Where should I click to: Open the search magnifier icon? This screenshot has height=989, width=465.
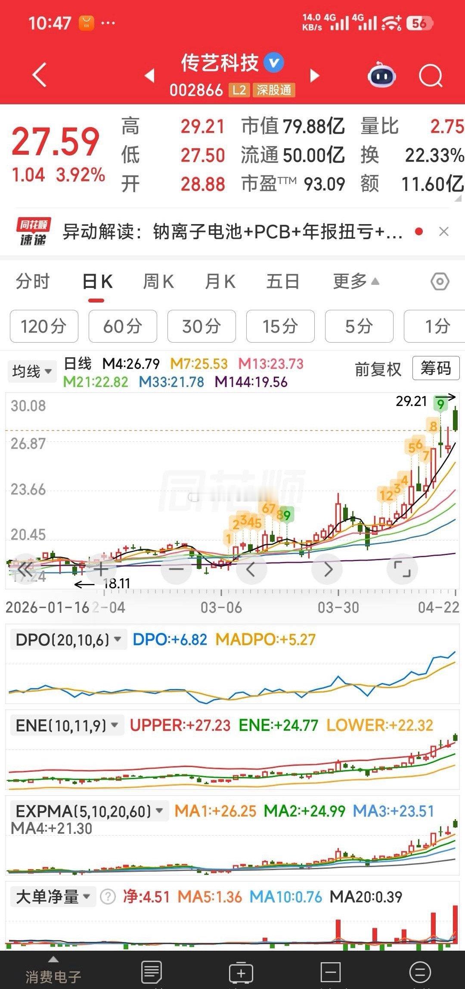[431, 76]
